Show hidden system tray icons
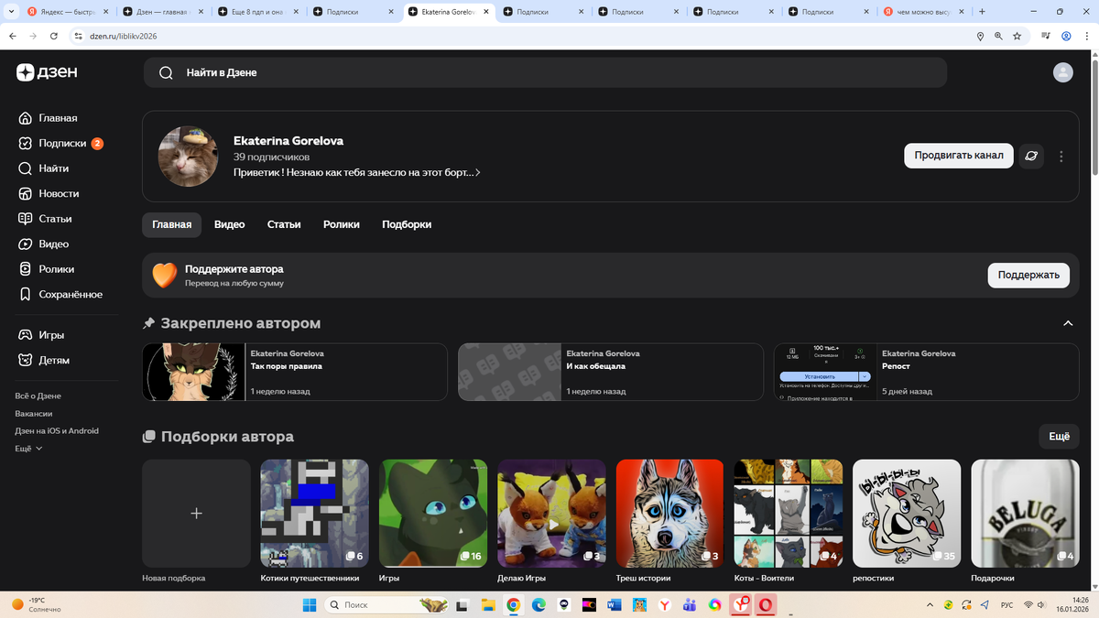The height and width of the screenshot is (618, 1099). 930,604
